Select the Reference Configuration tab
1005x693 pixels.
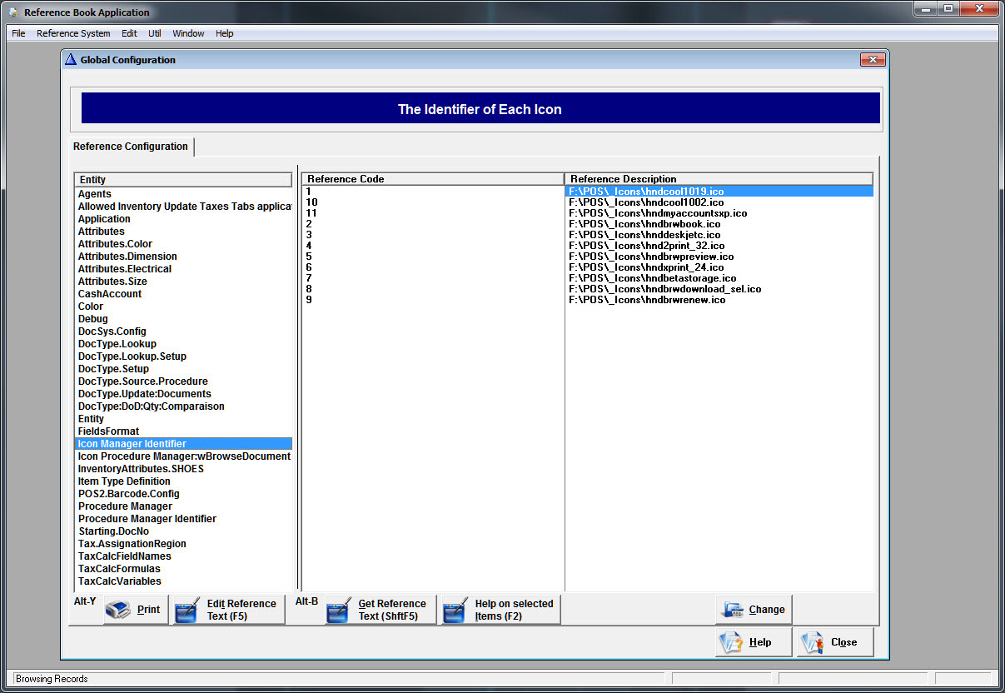pos(131,147)
